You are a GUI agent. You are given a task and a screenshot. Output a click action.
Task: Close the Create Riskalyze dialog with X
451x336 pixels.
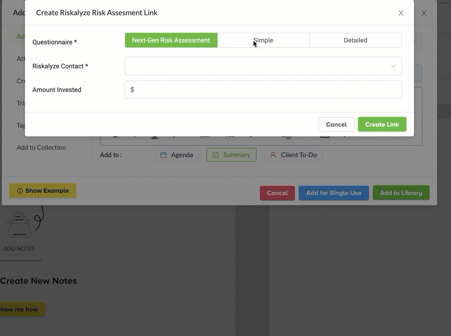(401, 13)
